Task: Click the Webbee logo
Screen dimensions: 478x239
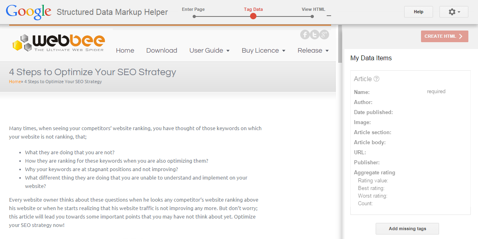Action: [59, 43]
